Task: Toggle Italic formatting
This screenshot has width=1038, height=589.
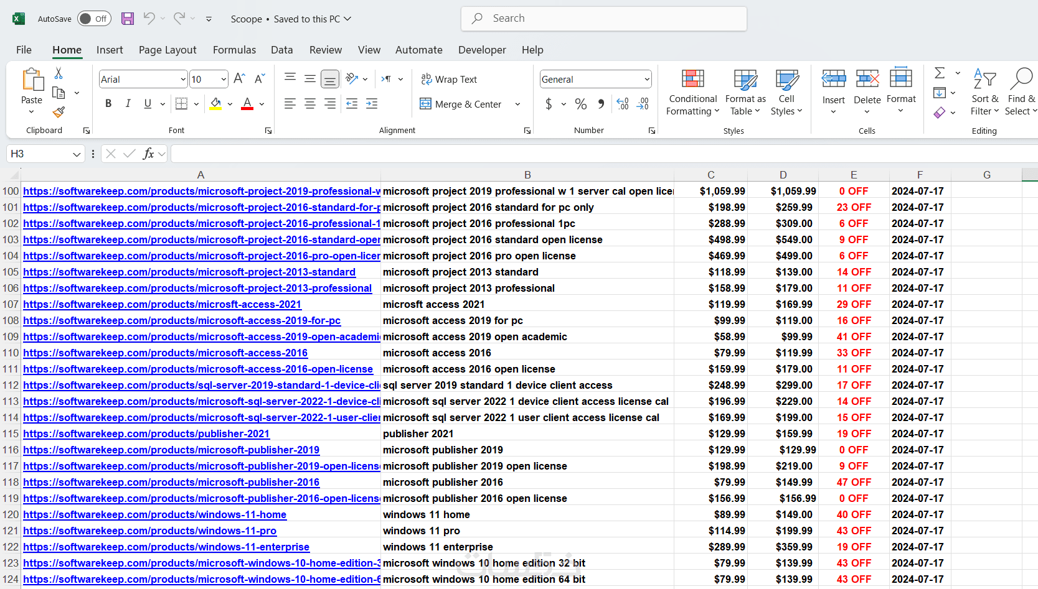Action: click(x=128, y=104)
